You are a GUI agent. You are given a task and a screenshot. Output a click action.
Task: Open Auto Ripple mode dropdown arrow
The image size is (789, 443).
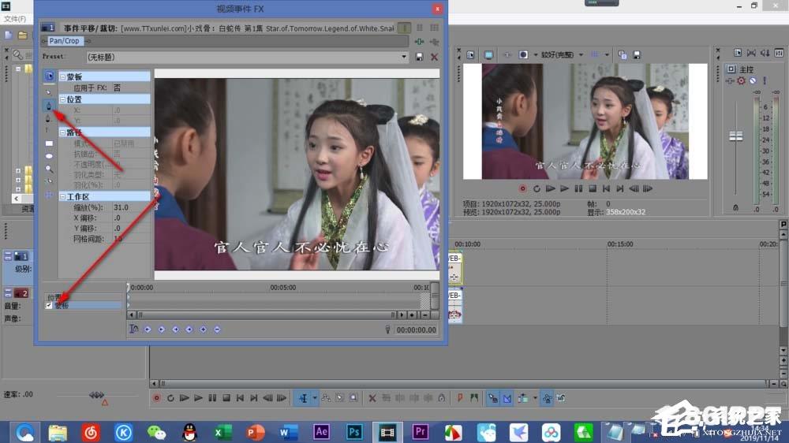point(535,398)
